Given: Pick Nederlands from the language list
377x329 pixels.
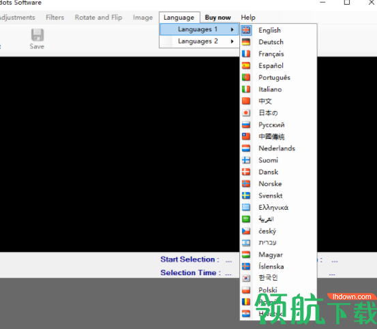Looking at the screenshot, I should (278, 148).
